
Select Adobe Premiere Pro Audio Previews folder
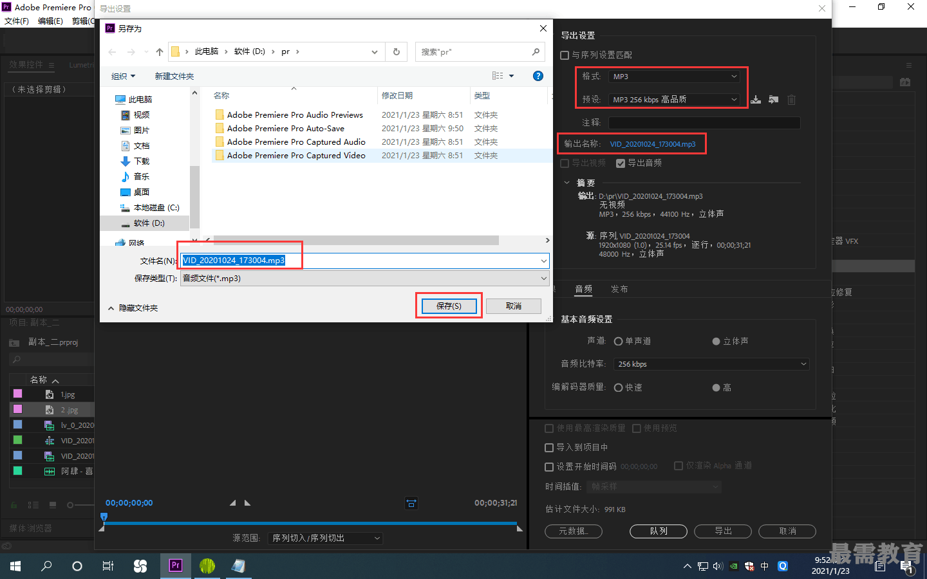coord(295,115)
